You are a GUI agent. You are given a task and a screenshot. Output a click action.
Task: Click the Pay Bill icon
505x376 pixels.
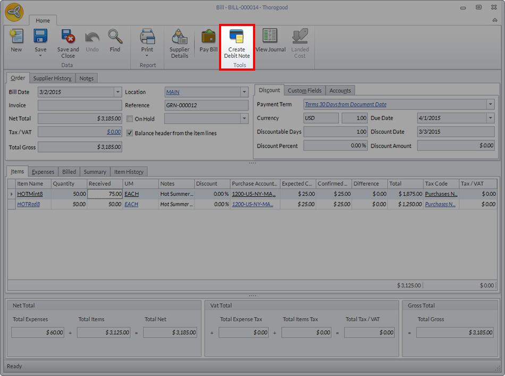(208, 40)
